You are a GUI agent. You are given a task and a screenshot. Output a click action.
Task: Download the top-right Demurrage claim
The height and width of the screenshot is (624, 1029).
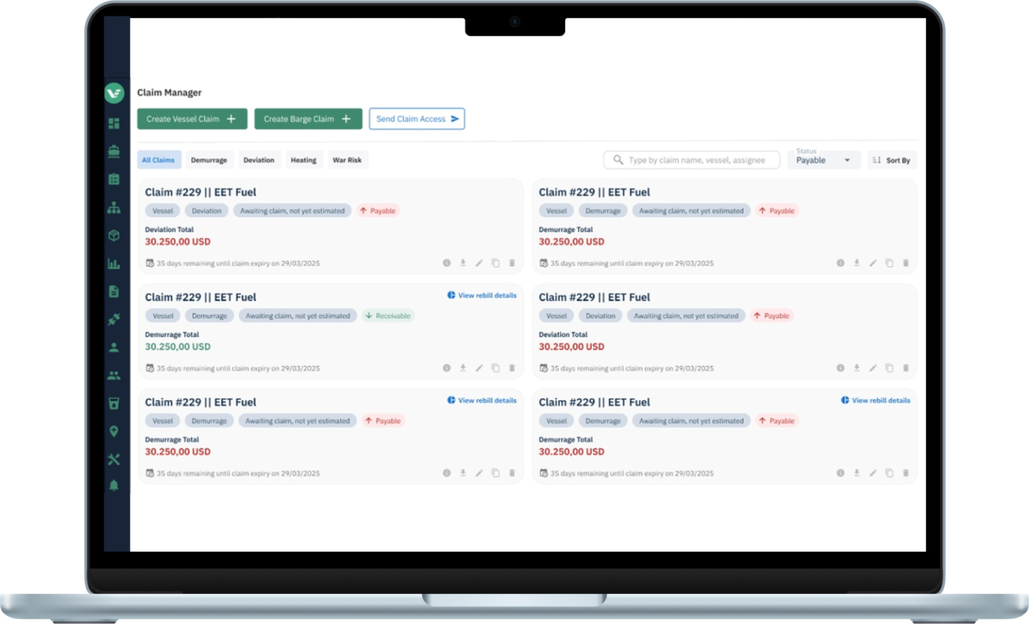click(857, 263)
